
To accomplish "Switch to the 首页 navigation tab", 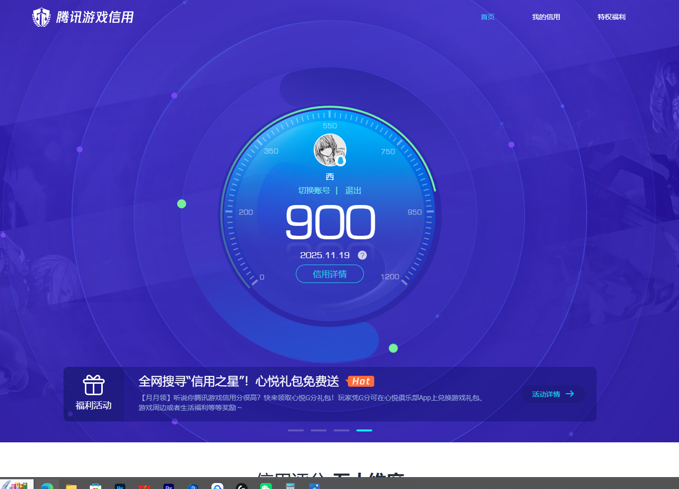I will (487, 16).
